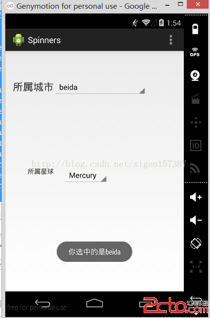Click the dropdown triangle of the beida spinner
Viewport: 210px width, 318px height.
(x=142, y=91)
